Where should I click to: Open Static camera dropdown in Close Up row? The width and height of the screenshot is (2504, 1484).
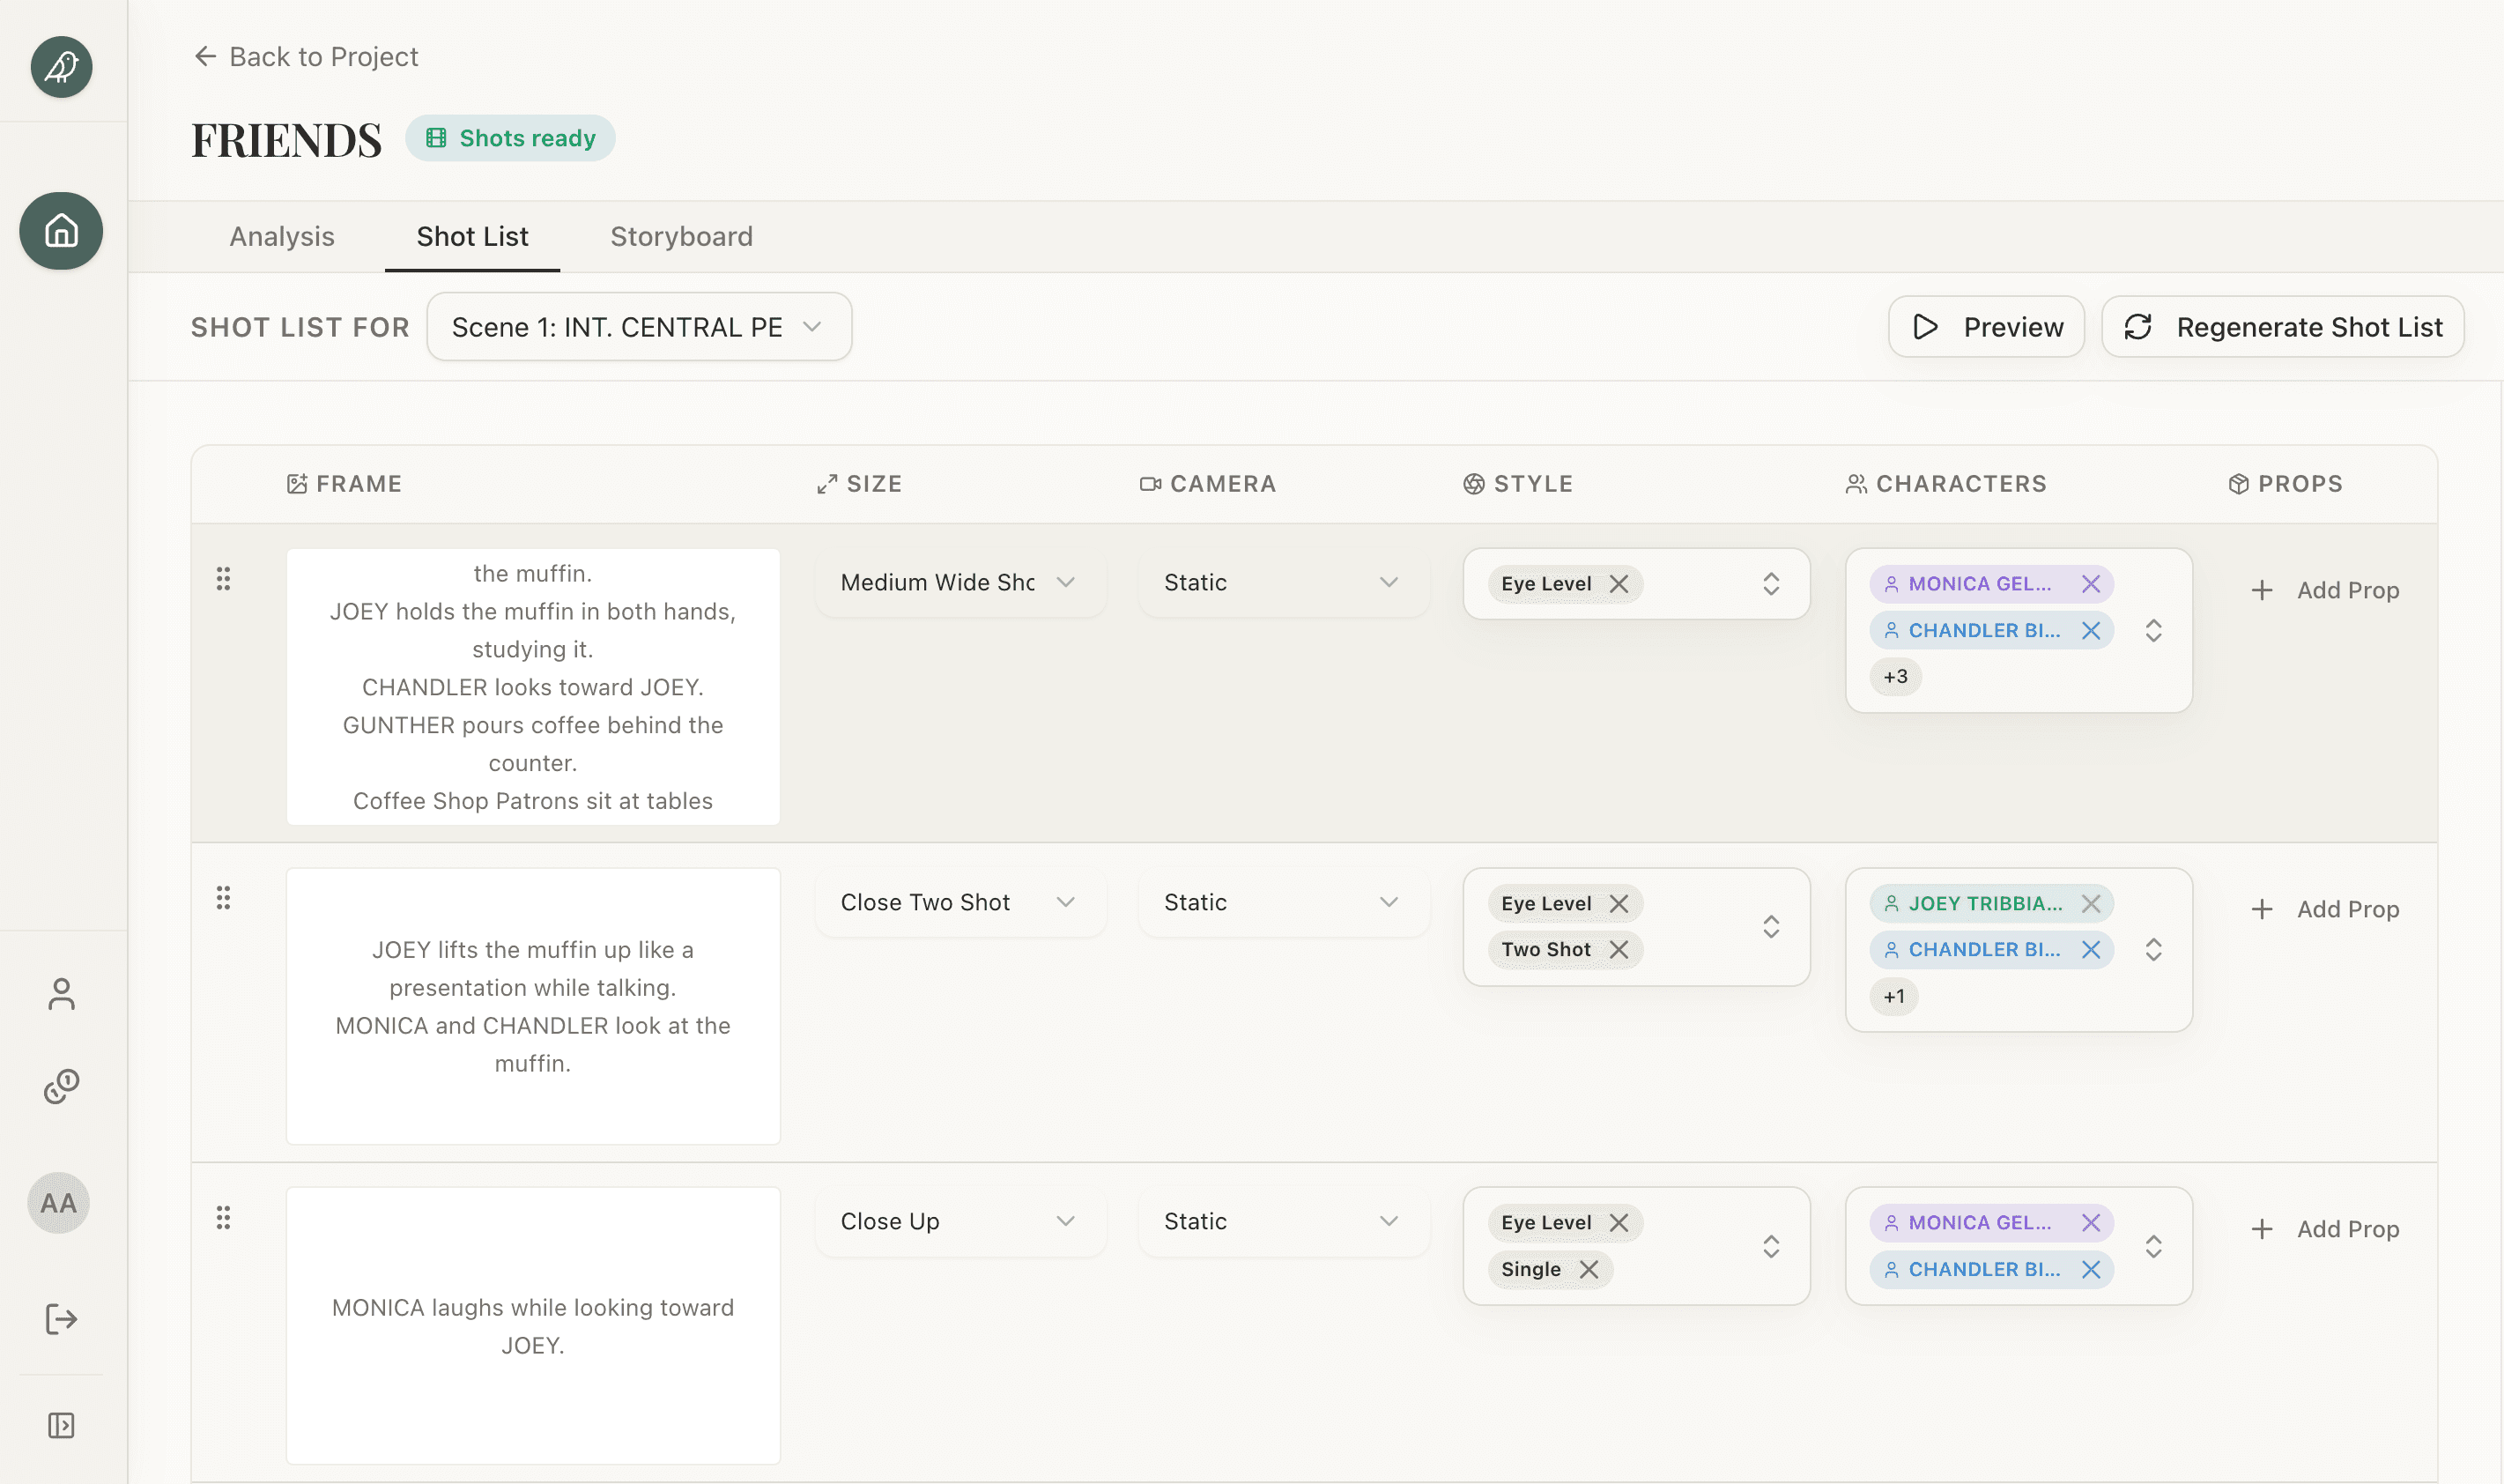1284,1222
